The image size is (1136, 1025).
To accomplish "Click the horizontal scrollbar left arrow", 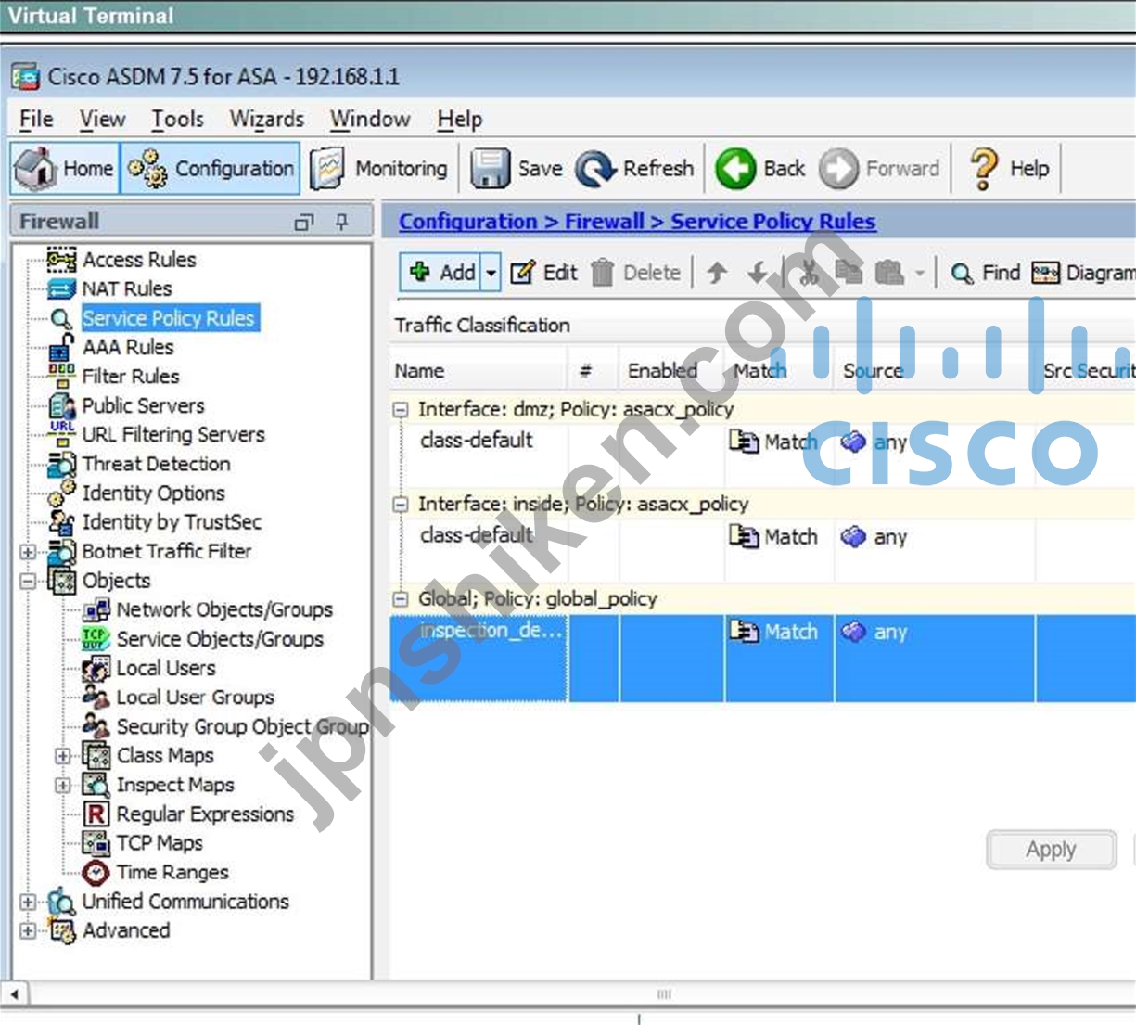I will click(x=14, y=994).
